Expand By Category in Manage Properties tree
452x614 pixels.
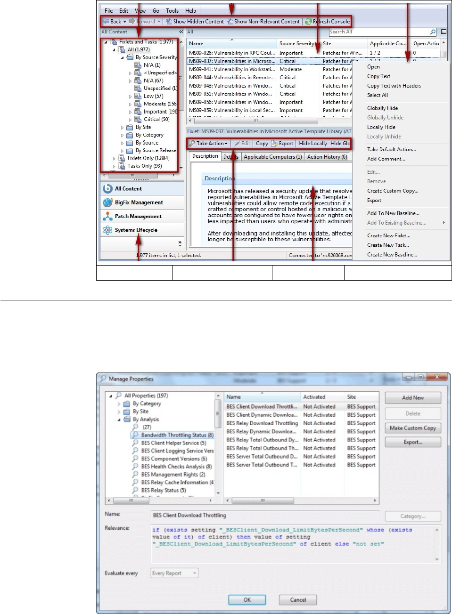pos(119,404)
